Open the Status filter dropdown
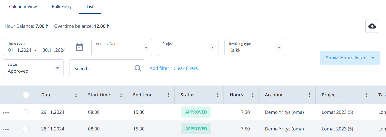386x137 pixels. 58,68
